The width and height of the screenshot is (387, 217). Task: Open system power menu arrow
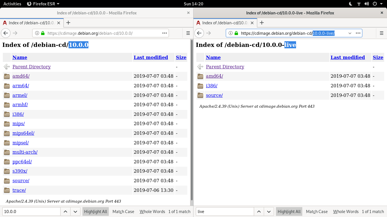coord(382,4)
